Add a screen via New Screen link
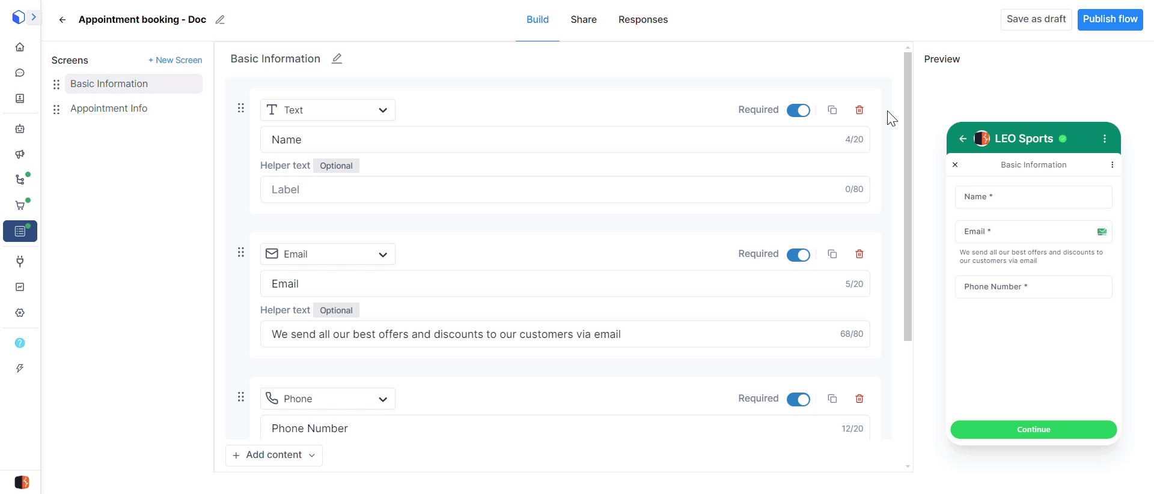 pos(175,60)
